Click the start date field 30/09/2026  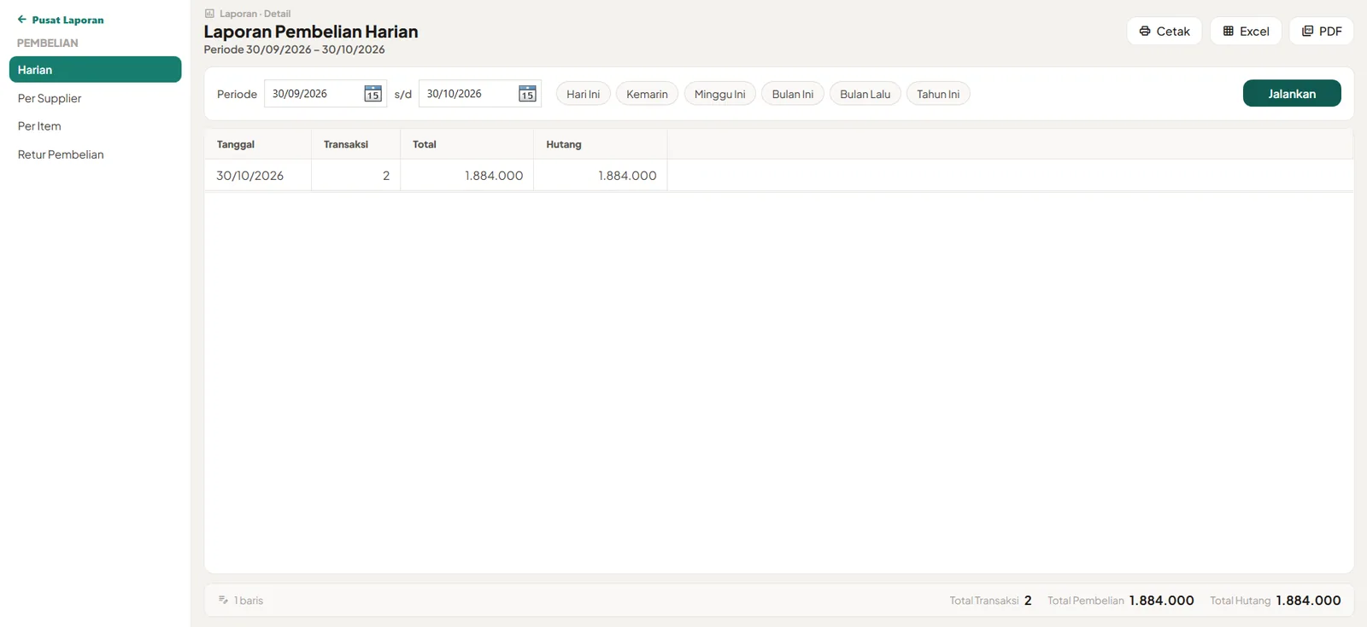[x=326, y=94]
